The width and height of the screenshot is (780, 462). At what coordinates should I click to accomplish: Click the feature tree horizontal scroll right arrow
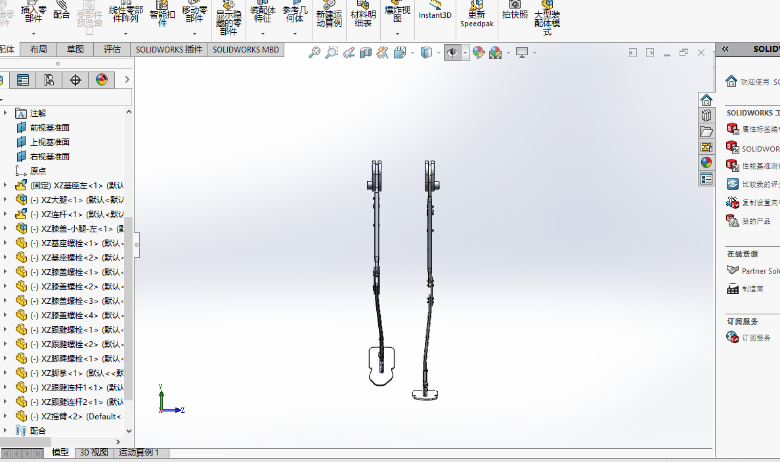click(x=118, y=442)
